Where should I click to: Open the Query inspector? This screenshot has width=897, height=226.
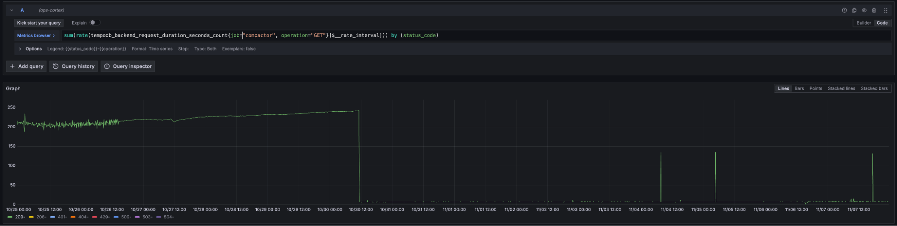(128, 66)
